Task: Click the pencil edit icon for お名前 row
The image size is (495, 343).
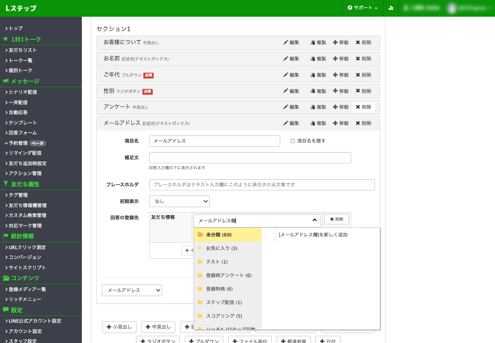Action: pyautogui.click(x=286, y=59)
